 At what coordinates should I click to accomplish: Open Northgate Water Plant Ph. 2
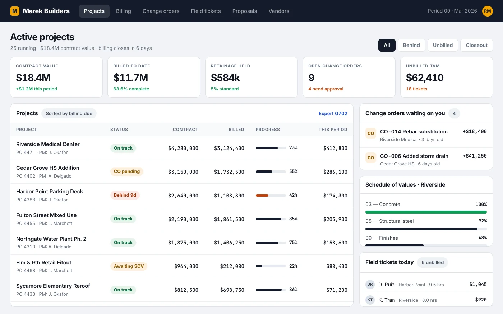[x=182, y=243]
